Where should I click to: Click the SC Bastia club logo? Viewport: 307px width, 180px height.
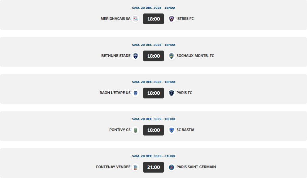171,130
